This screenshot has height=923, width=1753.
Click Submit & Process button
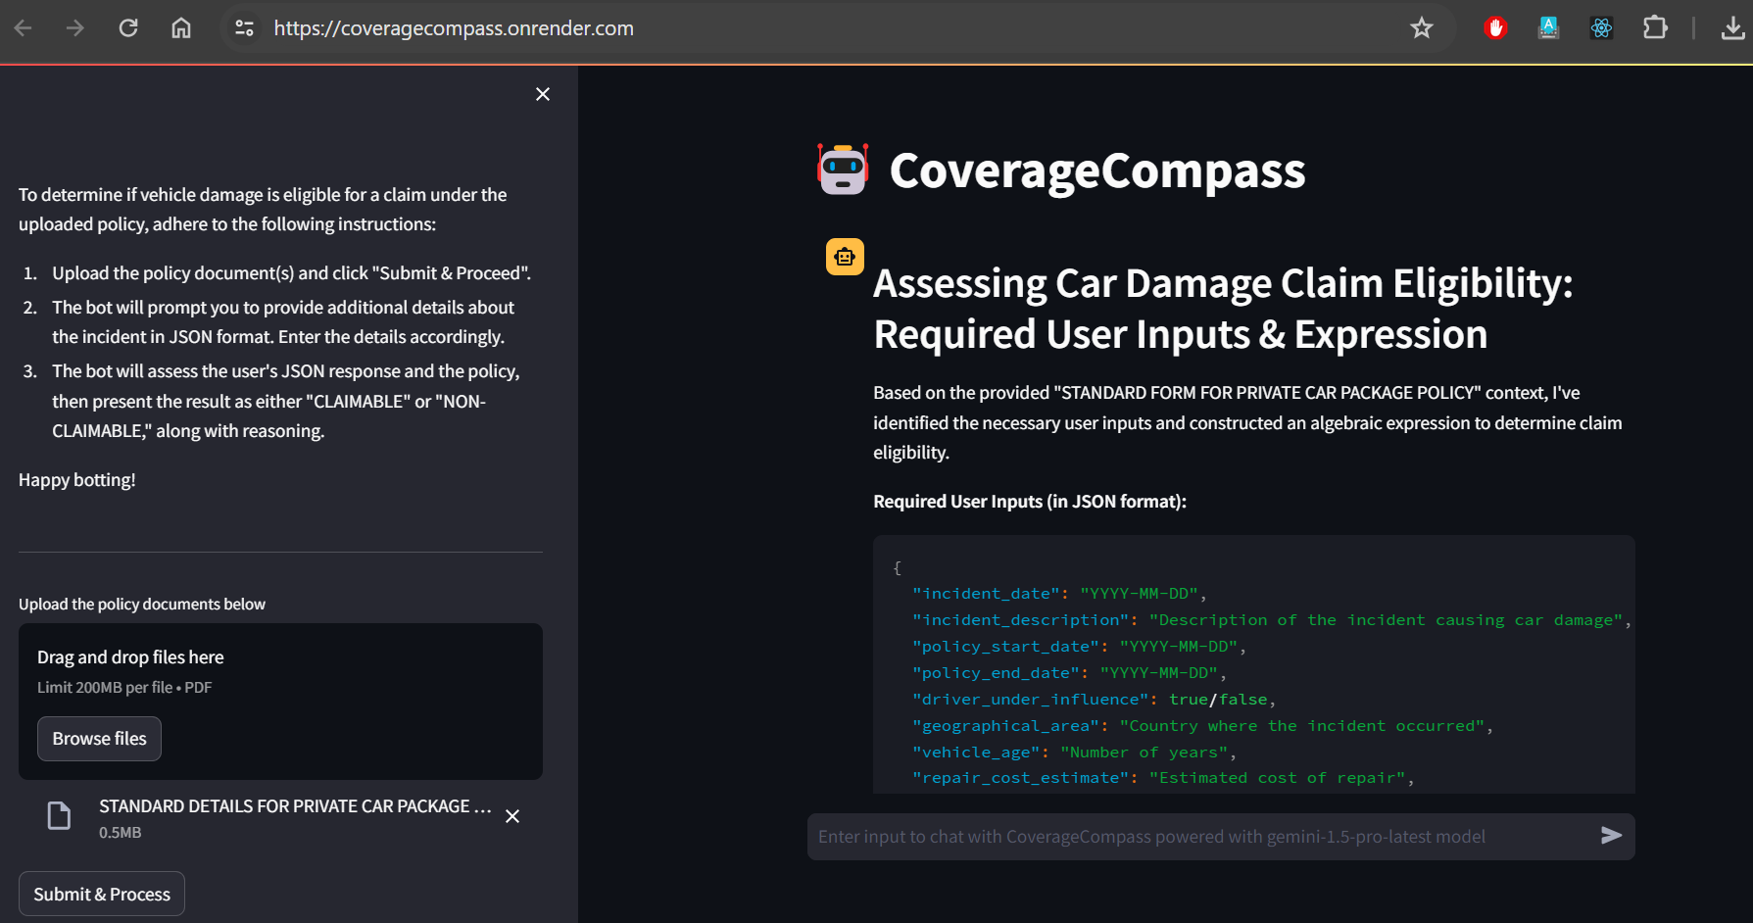pyautogui.click(x=102, y=894)
